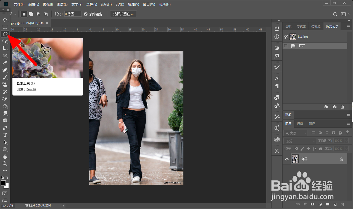Switch to the 通道 tab
Screen dimensions: 353x209
300,124
